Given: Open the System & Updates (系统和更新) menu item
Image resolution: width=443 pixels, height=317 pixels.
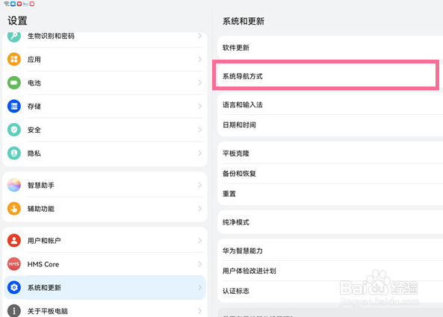Looking at the screenshot, I should click(105, 287).
